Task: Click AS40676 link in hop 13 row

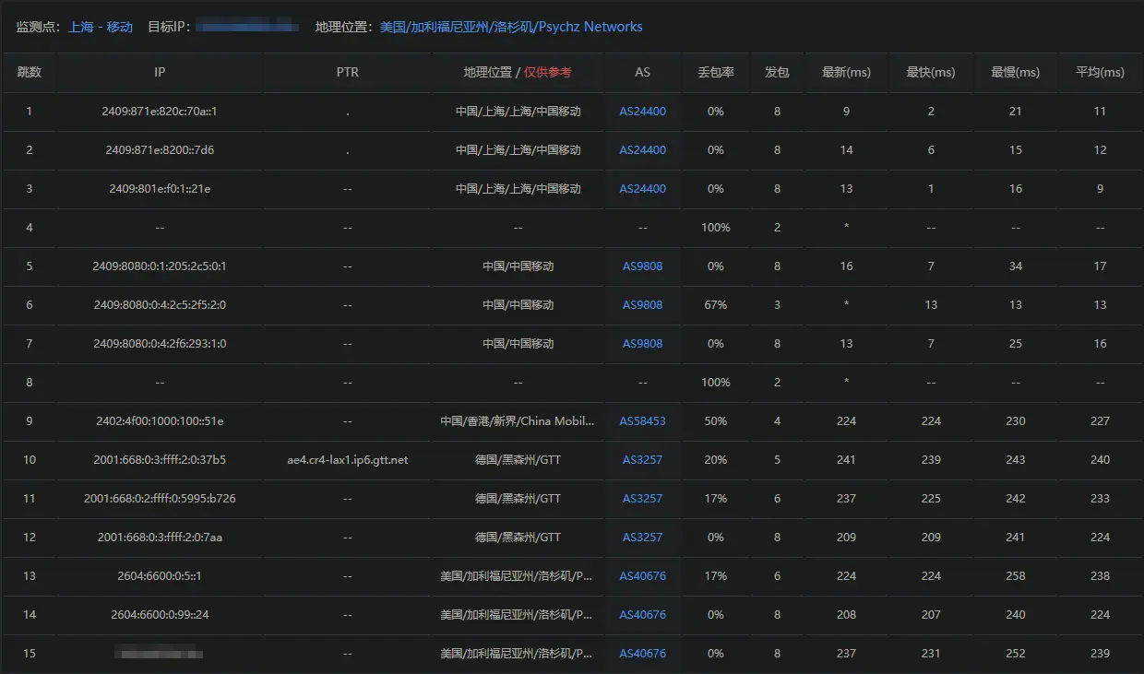Action: pyautogui.click(x=642, y=576)
